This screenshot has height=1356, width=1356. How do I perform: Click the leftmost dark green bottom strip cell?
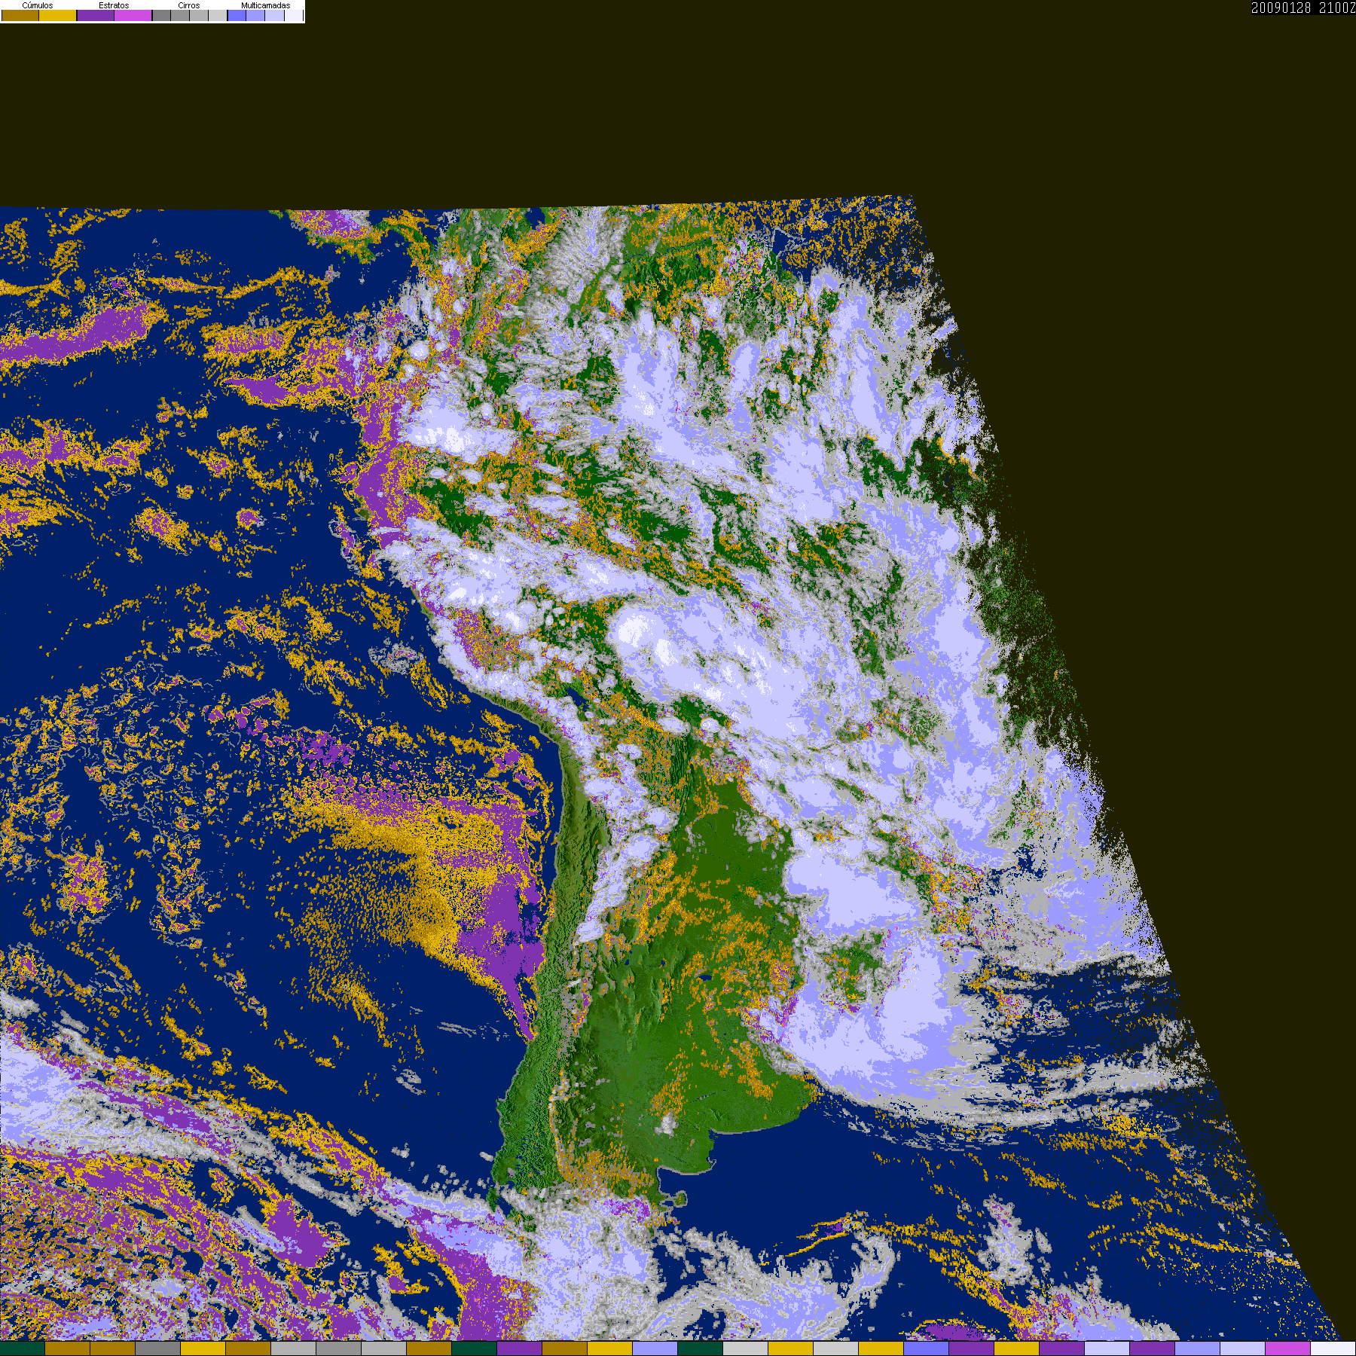(23, 1348)
